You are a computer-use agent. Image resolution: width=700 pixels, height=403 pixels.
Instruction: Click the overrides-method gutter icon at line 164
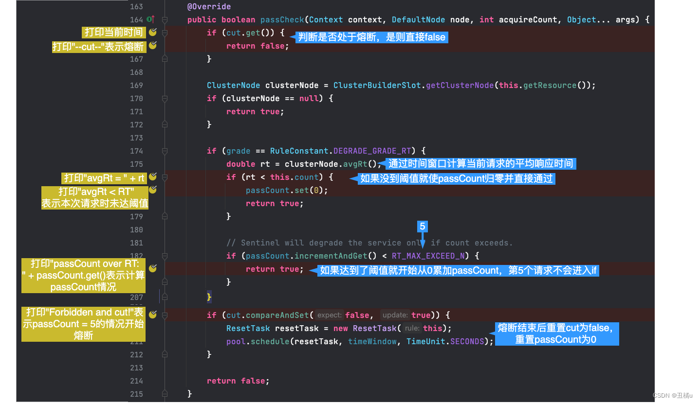[151, 19]
